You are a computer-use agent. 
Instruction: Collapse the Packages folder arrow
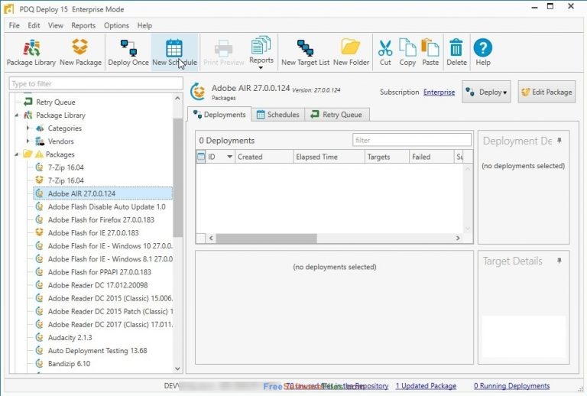pyautogui.click(x=17, y=154)
